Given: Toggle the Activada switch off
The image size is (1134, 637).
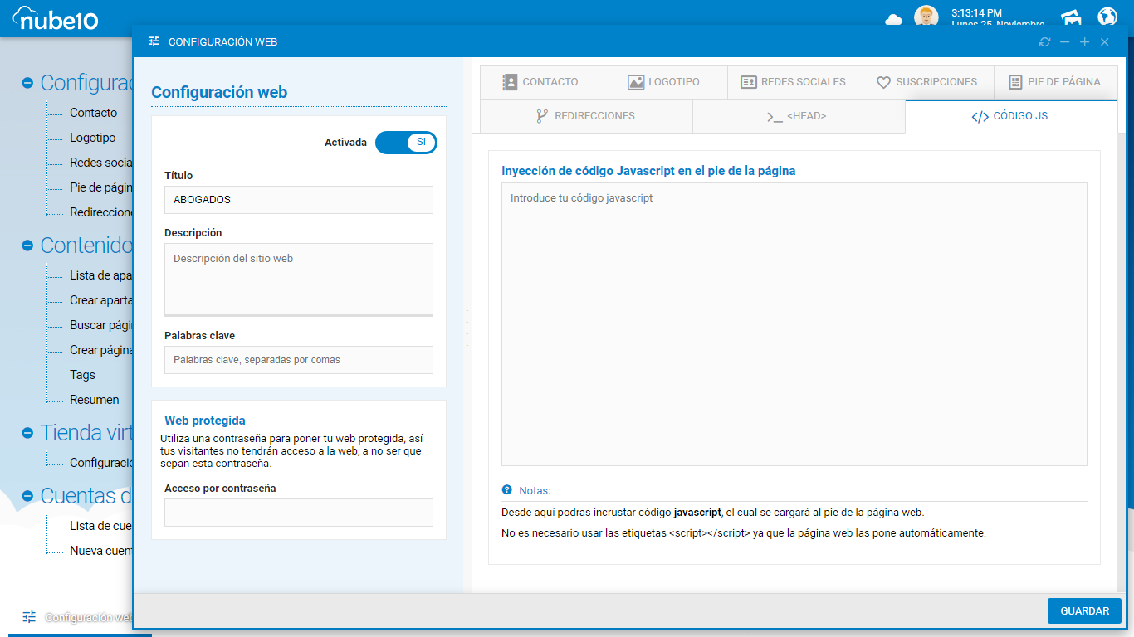Looking at the screenshot, I should tap(406, 143).
